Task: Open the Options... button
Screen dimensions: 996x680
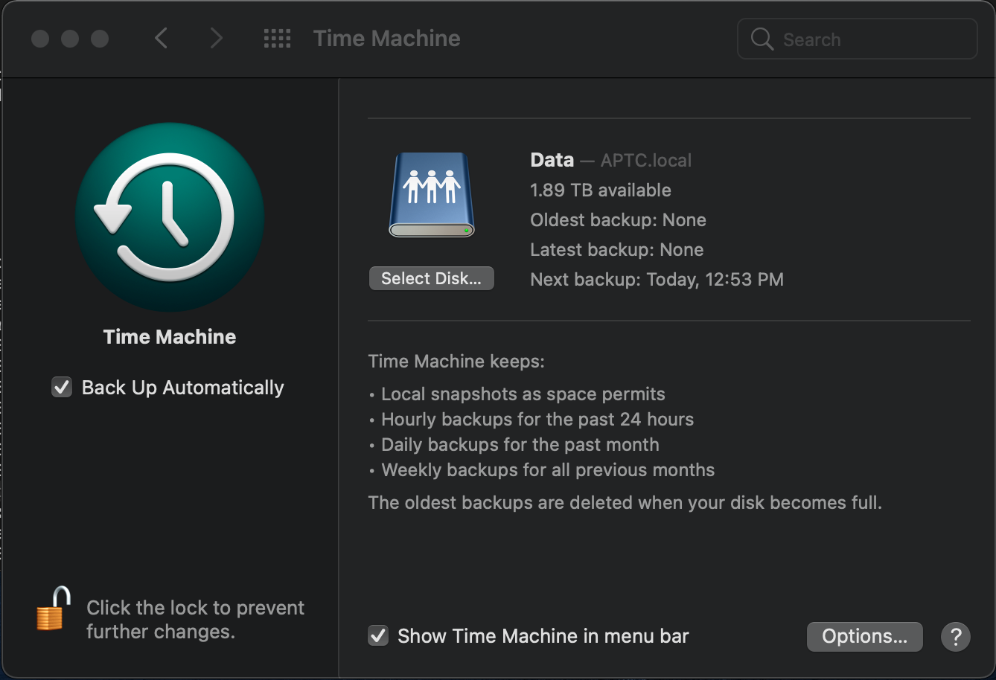Action: [x=864, y=637]
